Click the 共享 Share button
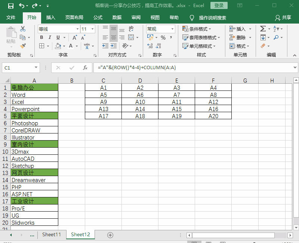Image resolution: width=299 pixels, height=243 pixels. [283, 18]
